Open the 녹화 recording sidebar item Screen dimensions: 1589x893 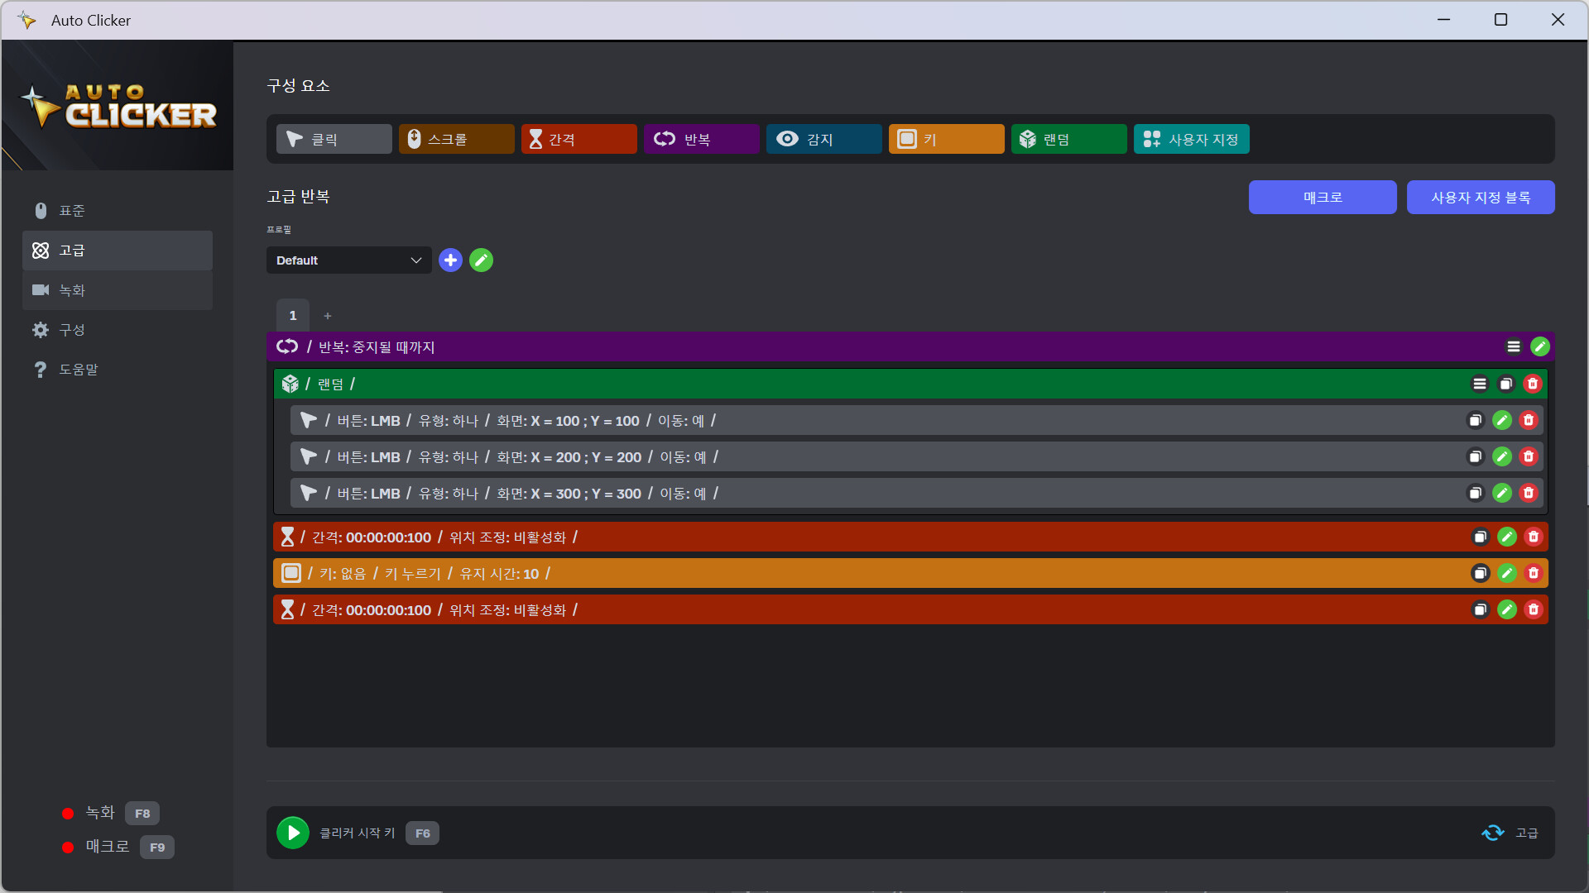(118, 290)
